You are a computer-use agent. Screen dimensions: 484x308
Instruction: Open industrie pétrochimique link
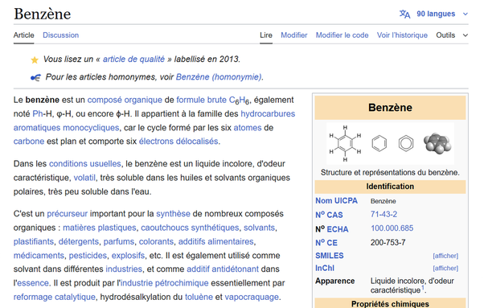pyautogui.click(x=165, y=283)
